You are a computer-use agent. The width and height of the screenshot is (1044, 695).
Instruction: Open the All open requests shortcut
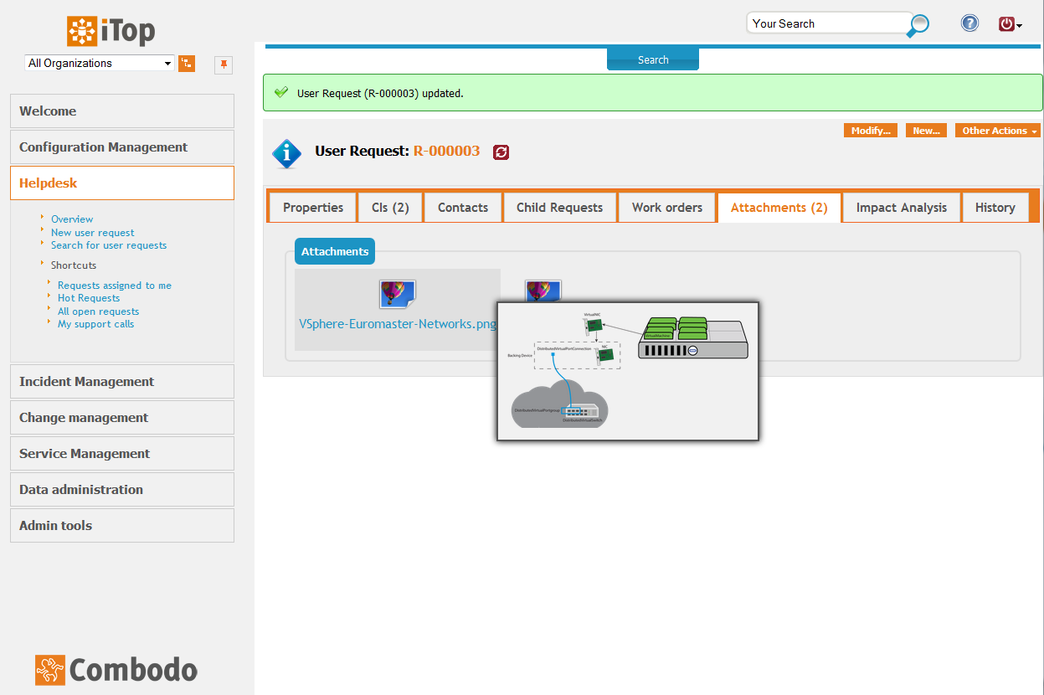pos(99,311)
